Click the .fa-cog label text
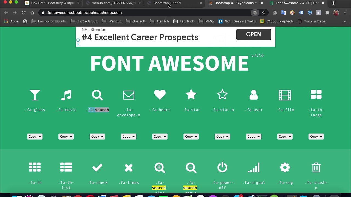351x197 pixels. 285,182
